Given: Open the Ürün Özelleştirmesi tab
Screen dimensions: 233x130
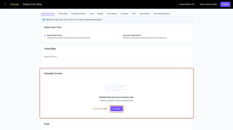Looking at the screenshot, I should (162, 13).
